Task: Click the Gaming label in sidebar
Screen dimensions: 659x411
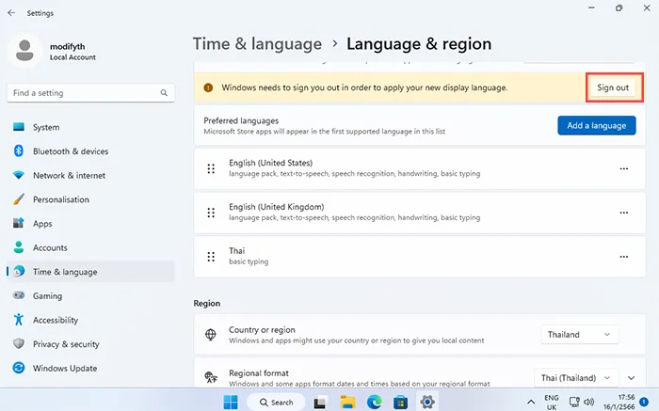Action: (x=47, y=296)
